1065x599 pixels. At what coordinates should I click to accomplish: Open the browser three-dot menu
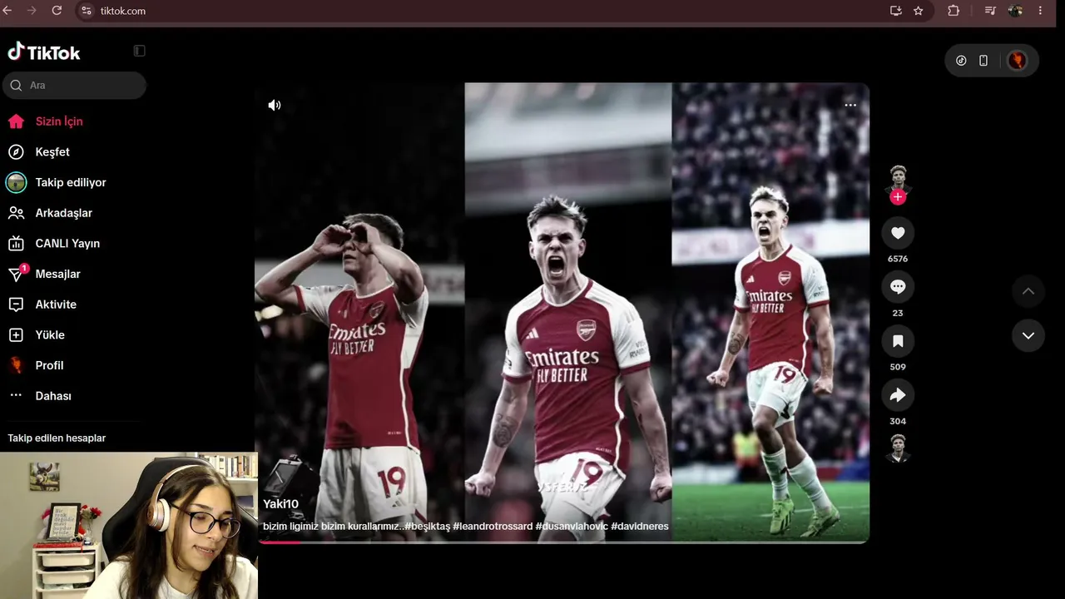click(1040, 11)
